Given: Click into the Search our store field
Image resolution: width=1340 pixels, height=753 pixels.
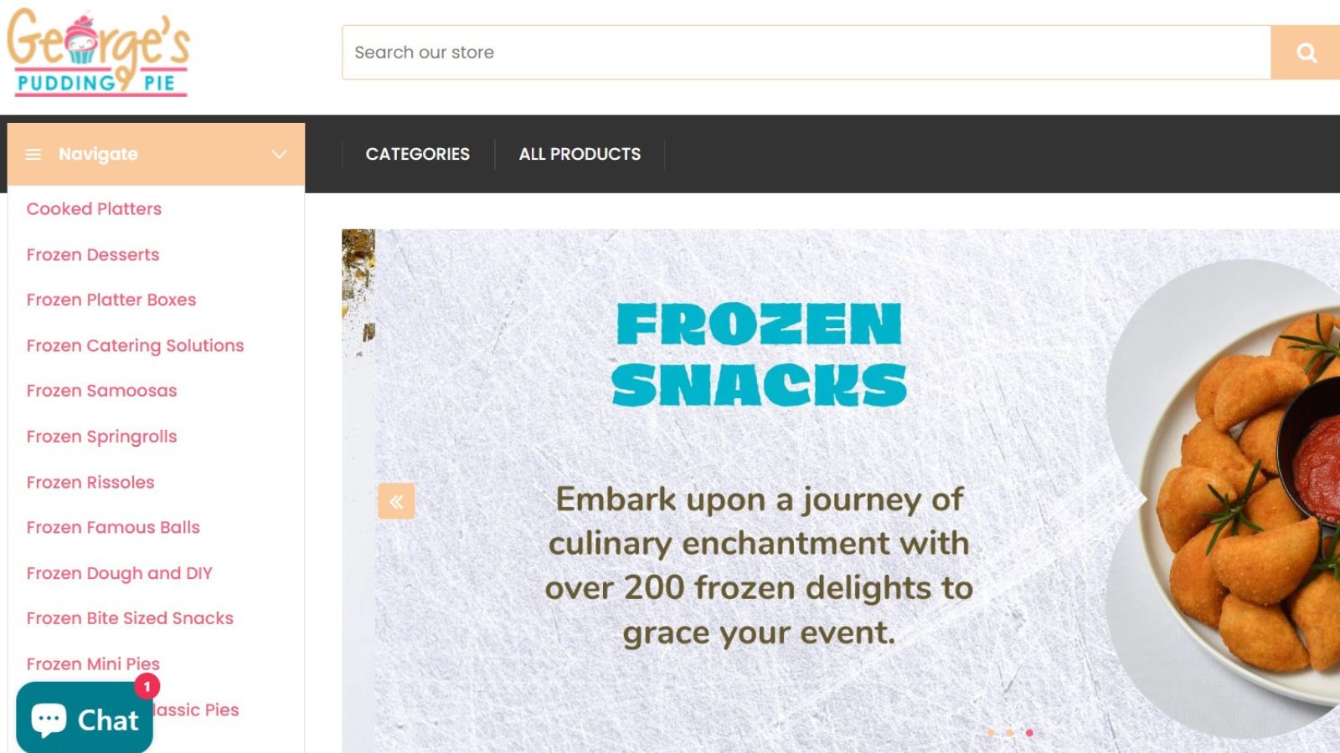Looking at the screenshot, I should click(804, 53).
